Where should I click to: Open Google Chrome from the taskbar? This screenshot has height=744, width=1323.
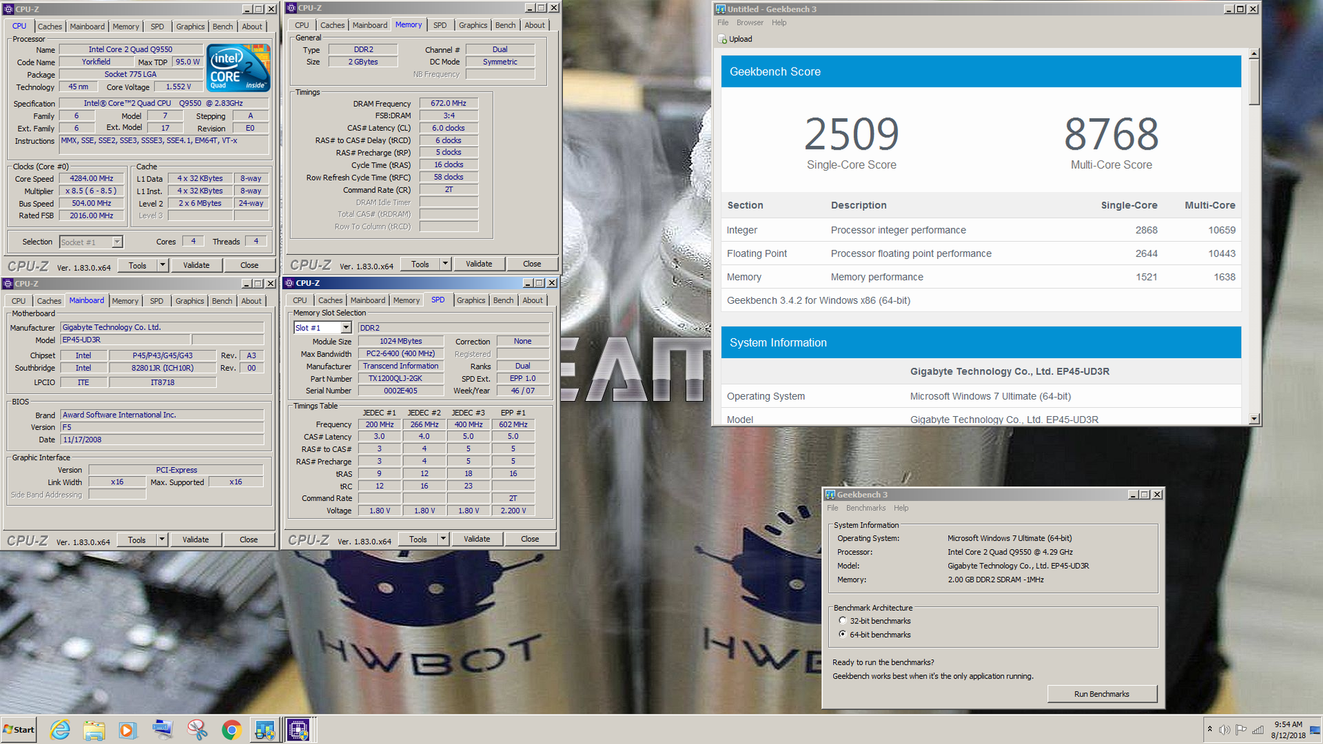pyautogui.click(x=232, y=730)
